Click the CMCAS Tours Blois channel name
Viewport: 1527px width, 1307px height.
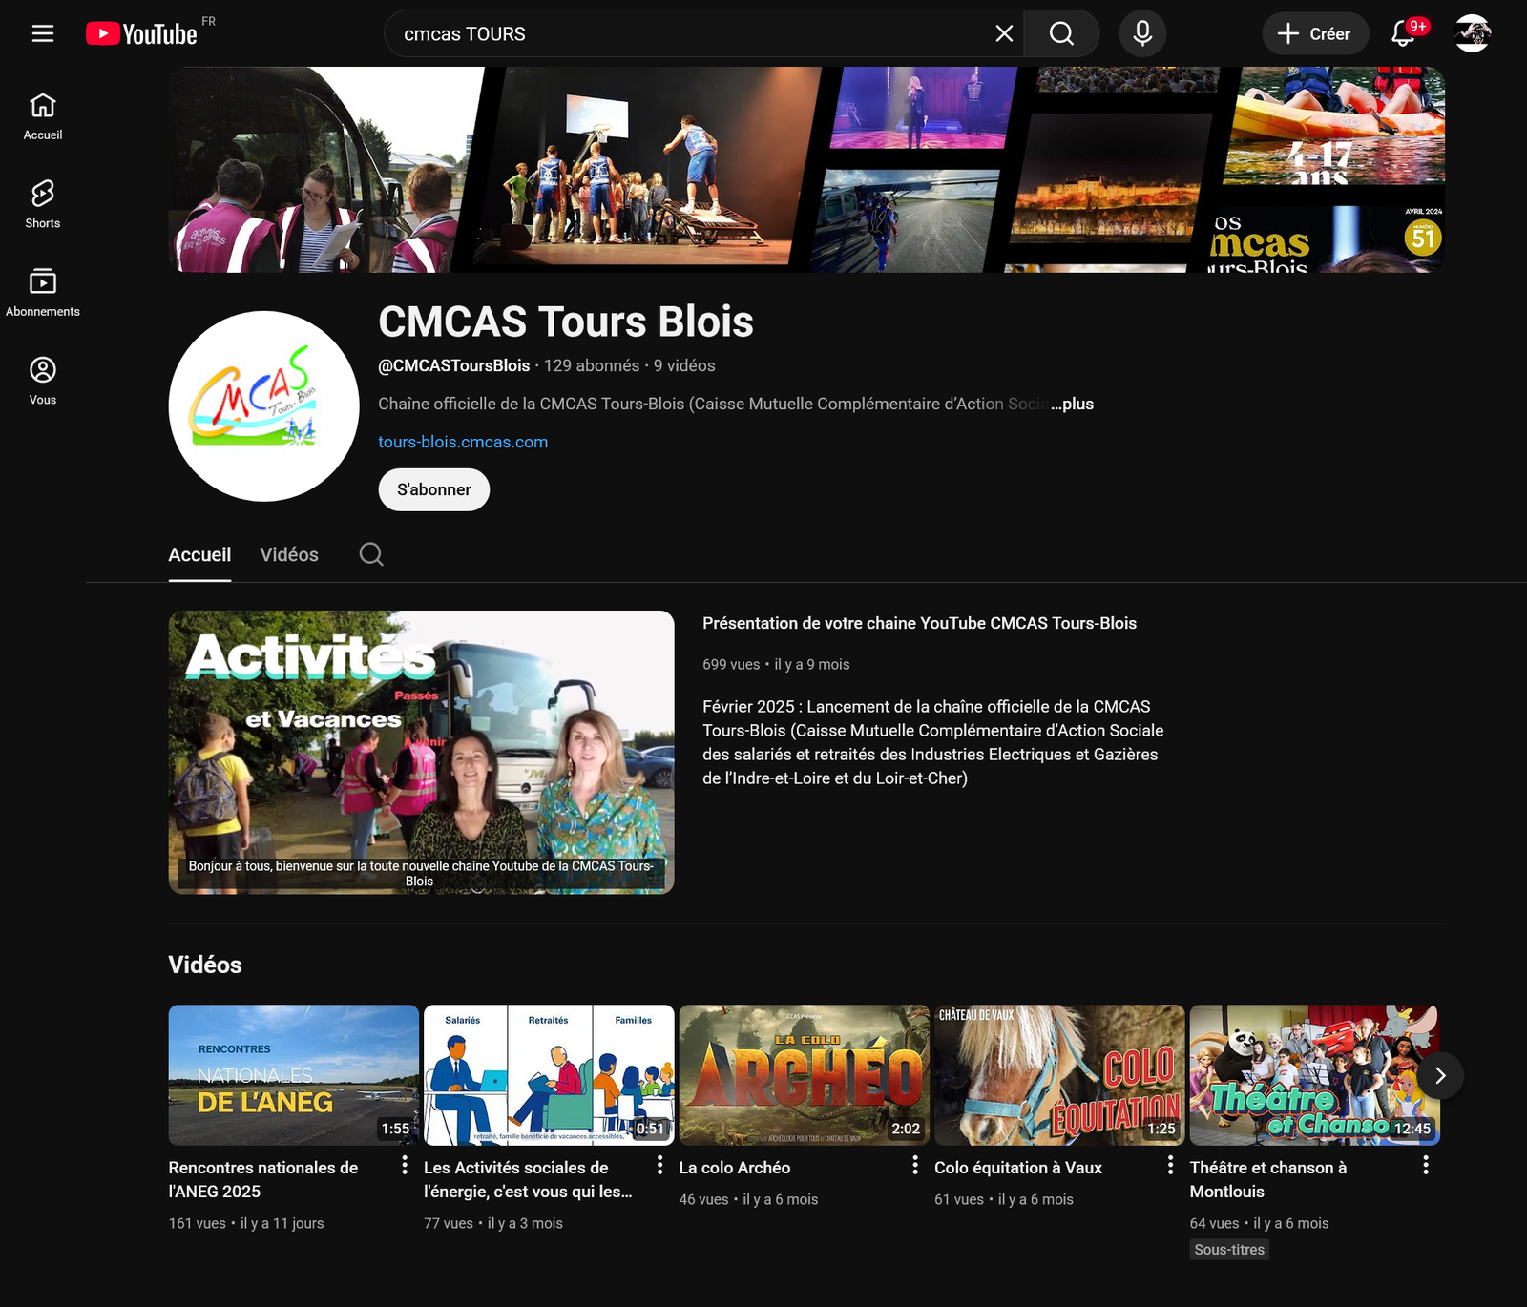click(x=566, y=322)
